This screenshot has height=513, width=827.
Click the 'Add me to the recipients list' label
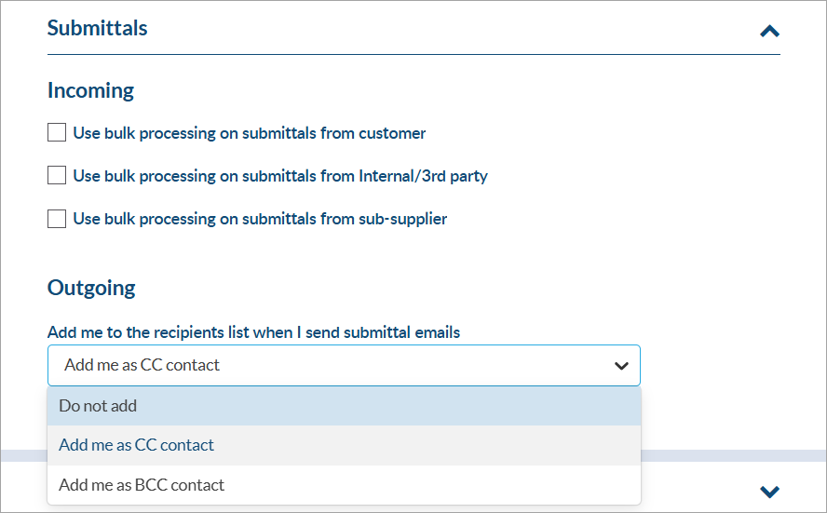(x=253, y=332)
